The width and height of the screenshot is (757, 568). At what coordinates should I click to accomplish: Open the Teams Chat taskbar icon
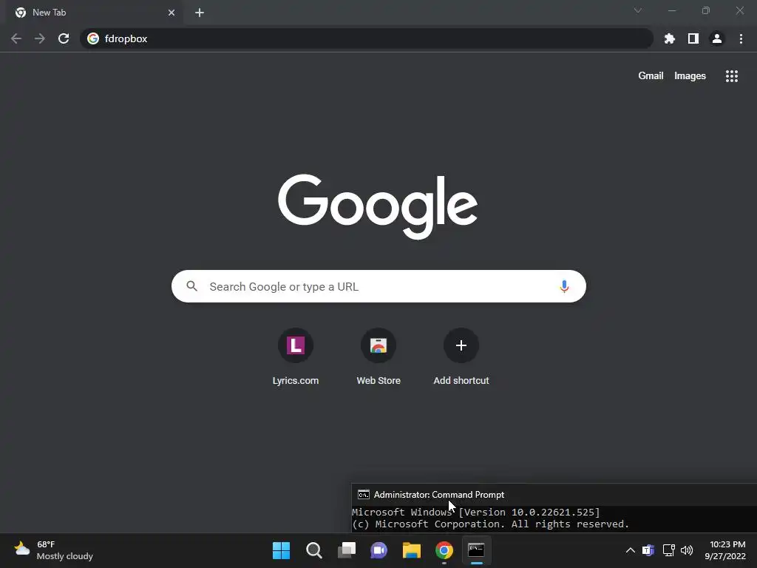379,550
